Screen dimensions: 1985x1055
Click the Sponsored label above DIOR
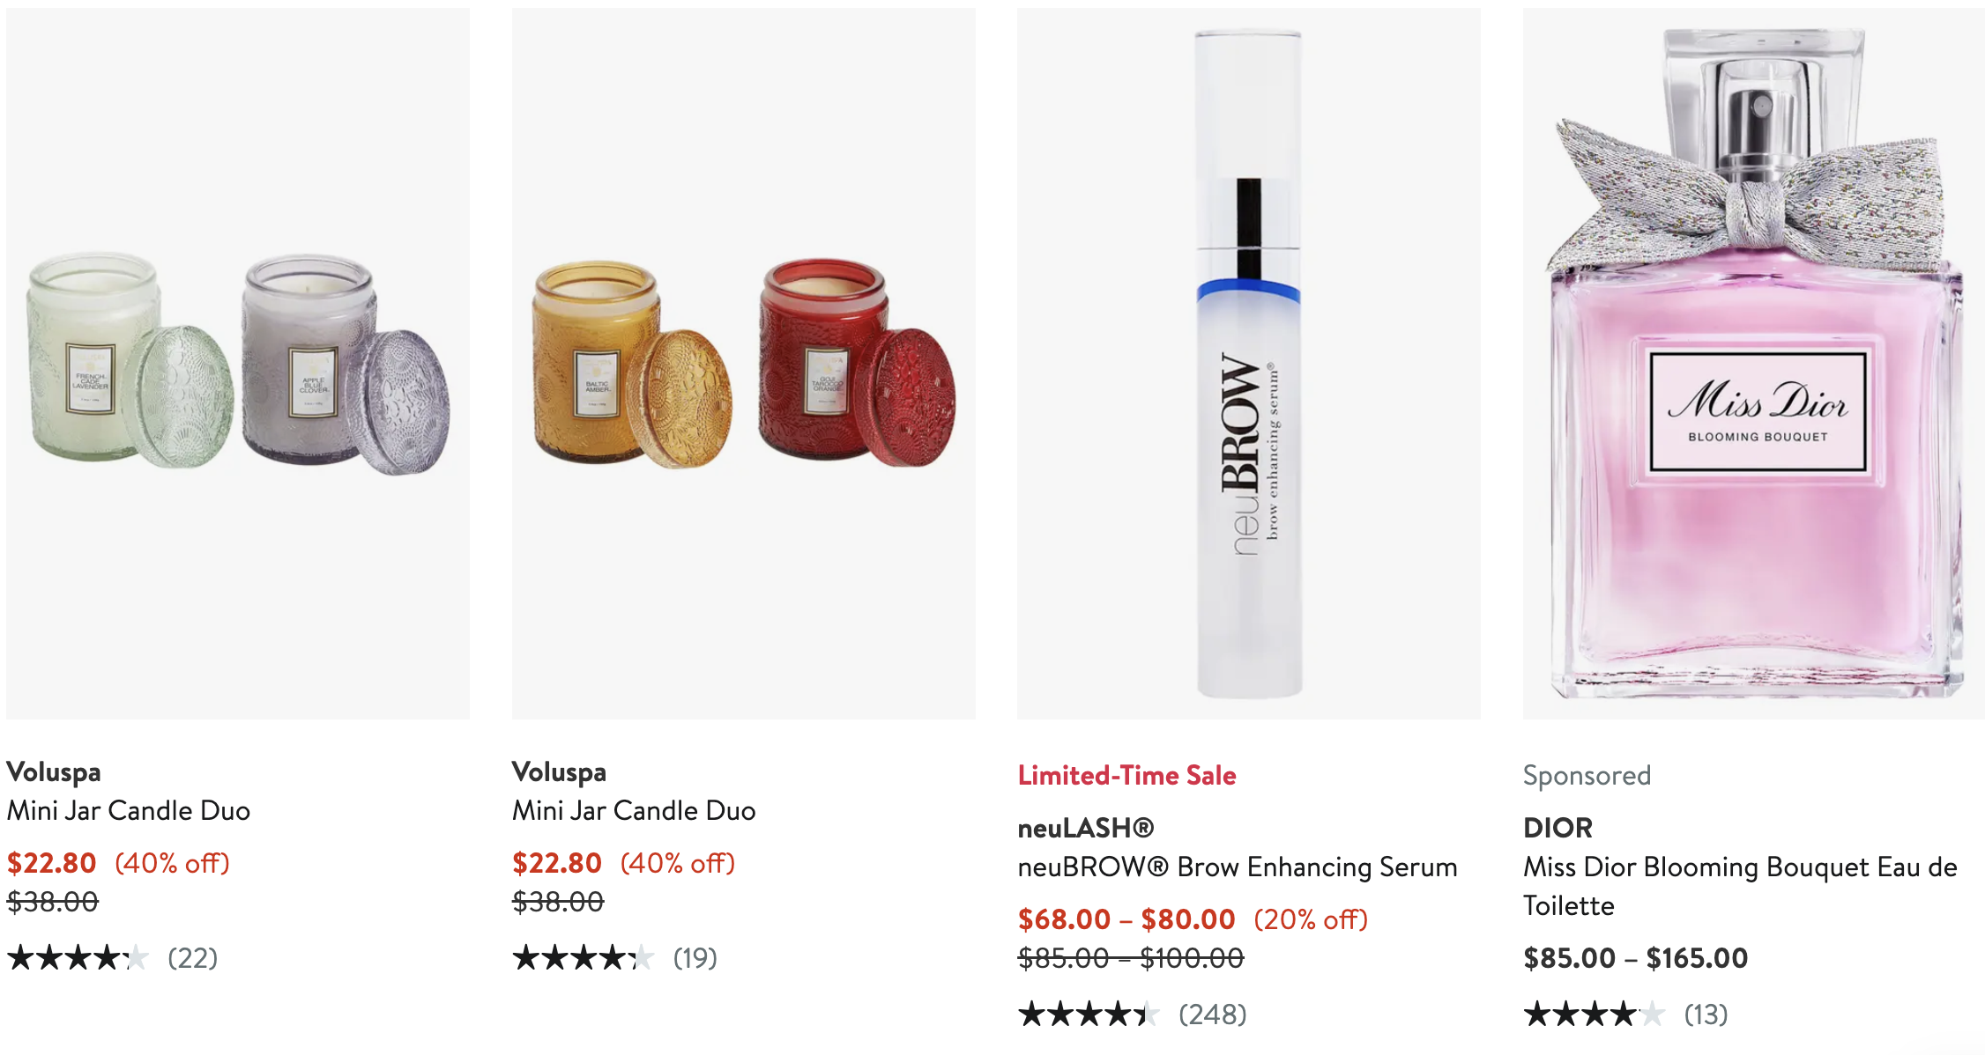(1587, 775)
